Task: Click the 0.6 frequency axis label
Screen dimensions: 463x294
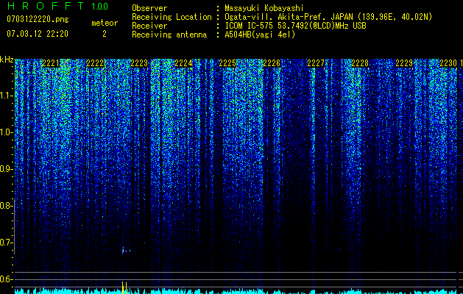Action: (x=5, y=279)
